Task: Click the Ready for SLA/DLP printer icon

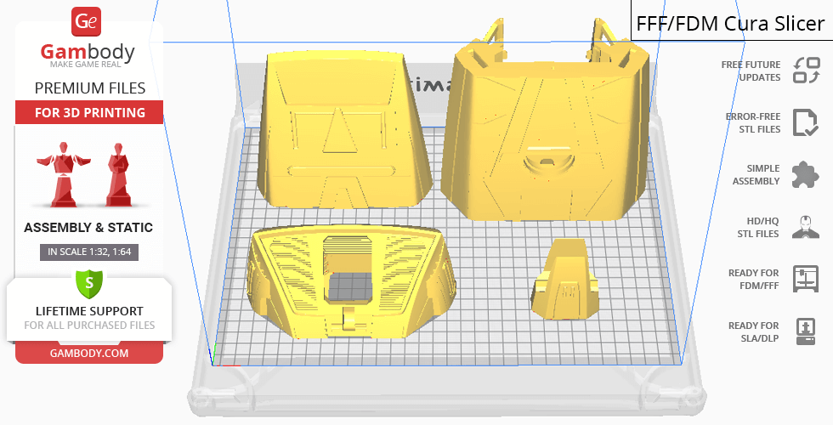Action: click(805, 331)
